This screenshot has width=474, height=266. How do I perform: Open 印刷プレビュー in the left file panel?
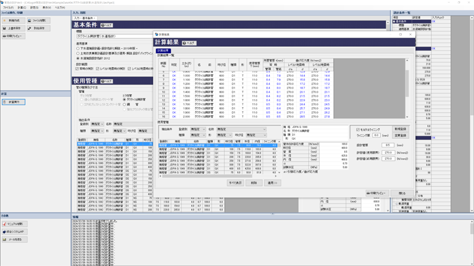point(14,36)
